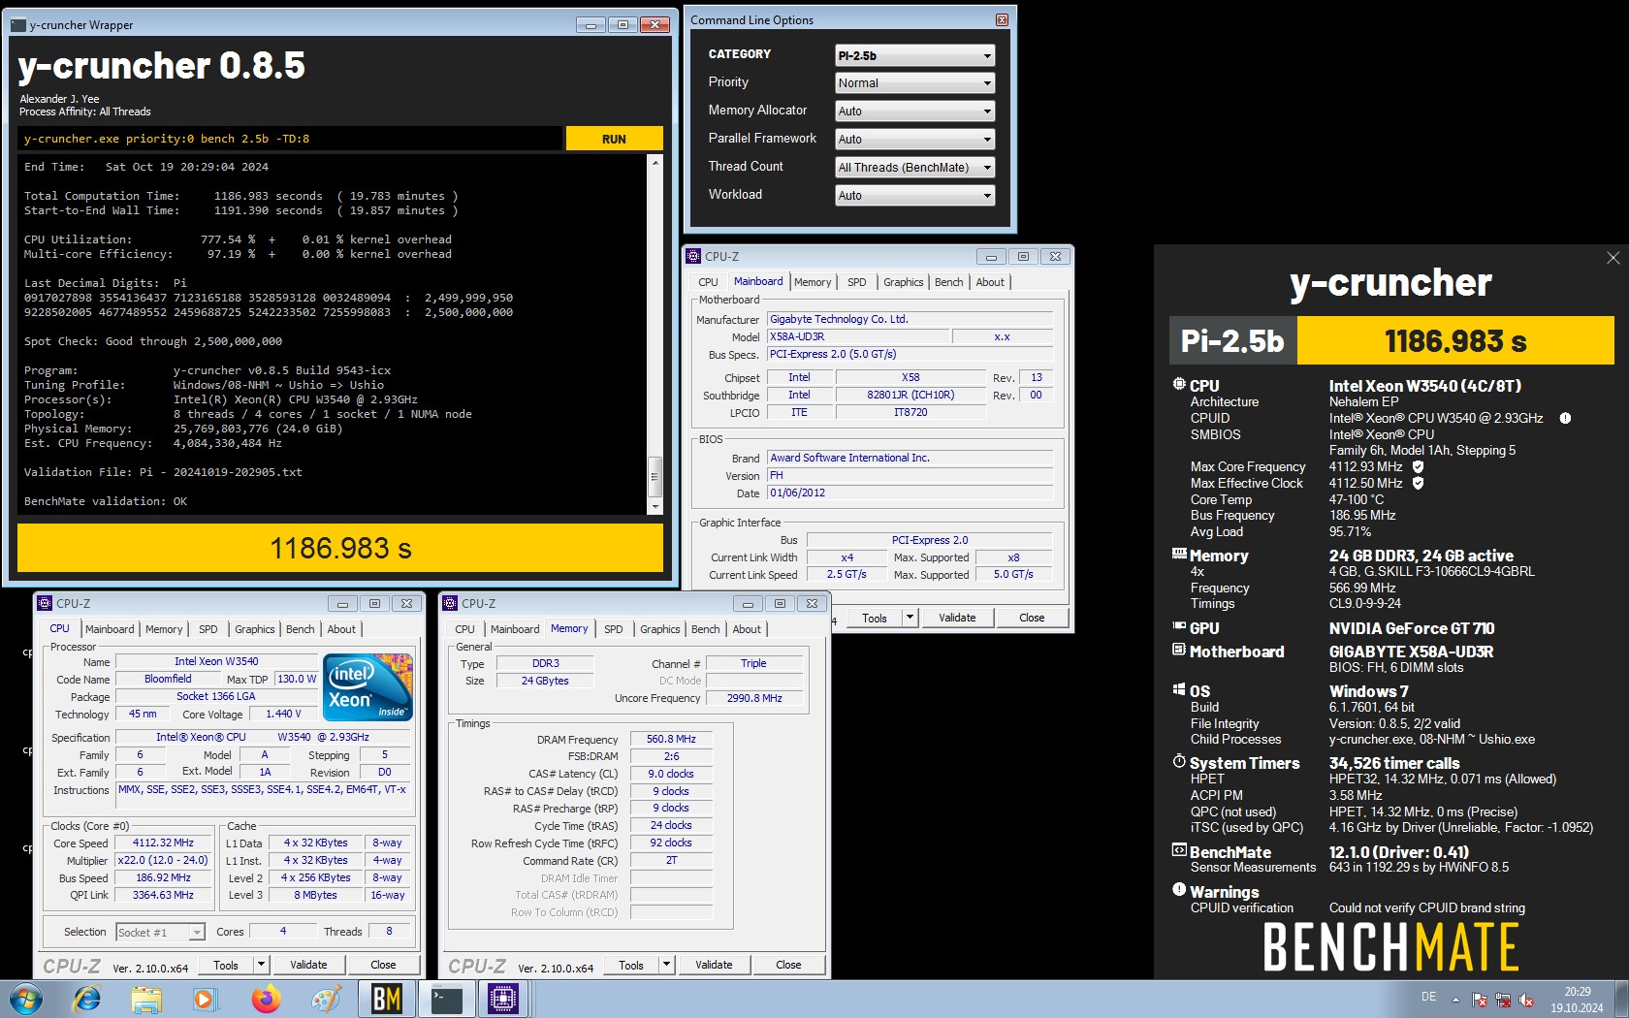The height and width of the screenshot is (1018, 1629).
Task: Click the muted volume tray icon
Action: [1526, 999]
